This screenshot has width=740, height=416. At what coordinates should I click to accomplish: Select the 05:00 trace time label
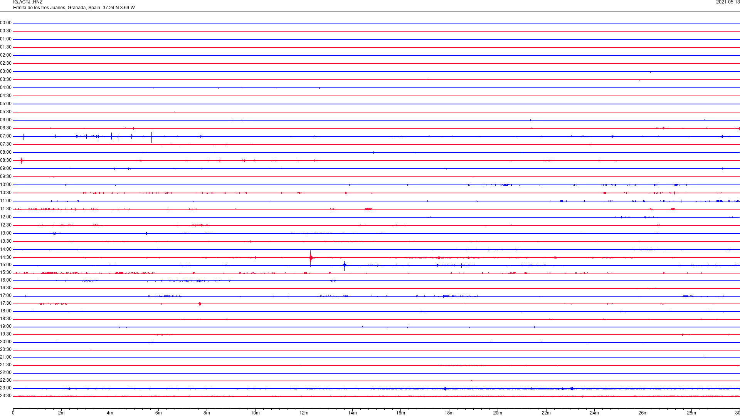click(x=6, y=104)
